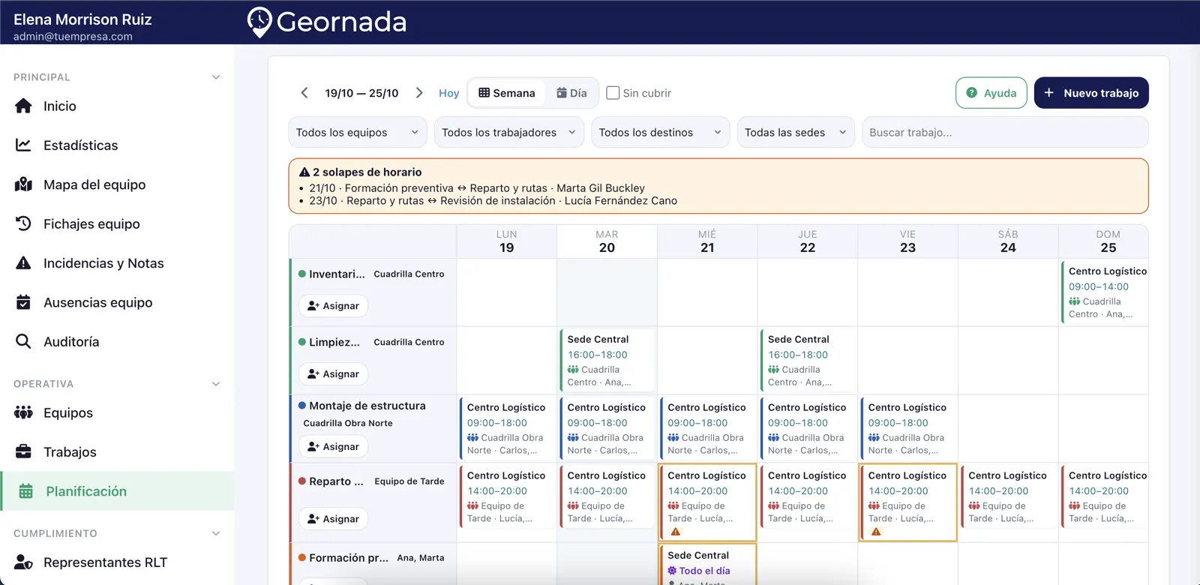This screenshot has height=585, width=1200.
Task: Click the Nuevo trabajo button
Action: coord(1091,93)
